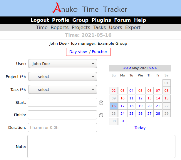Switch to the Users tab
Image resolution: width=181 pixels, height=160 pixels.
115,27
